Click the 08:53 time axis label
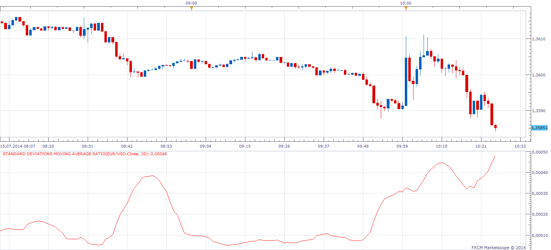This screenshot has height=250, width=551. [x=166, y=146]
